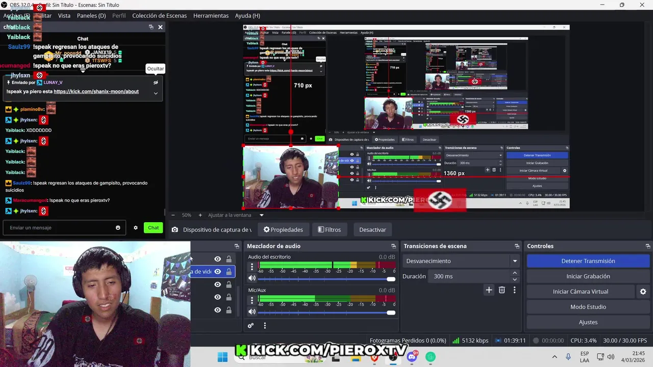Open Mic/Aux options three-dot menu
This screenshot has width=653, height=367.
(252, 300)
